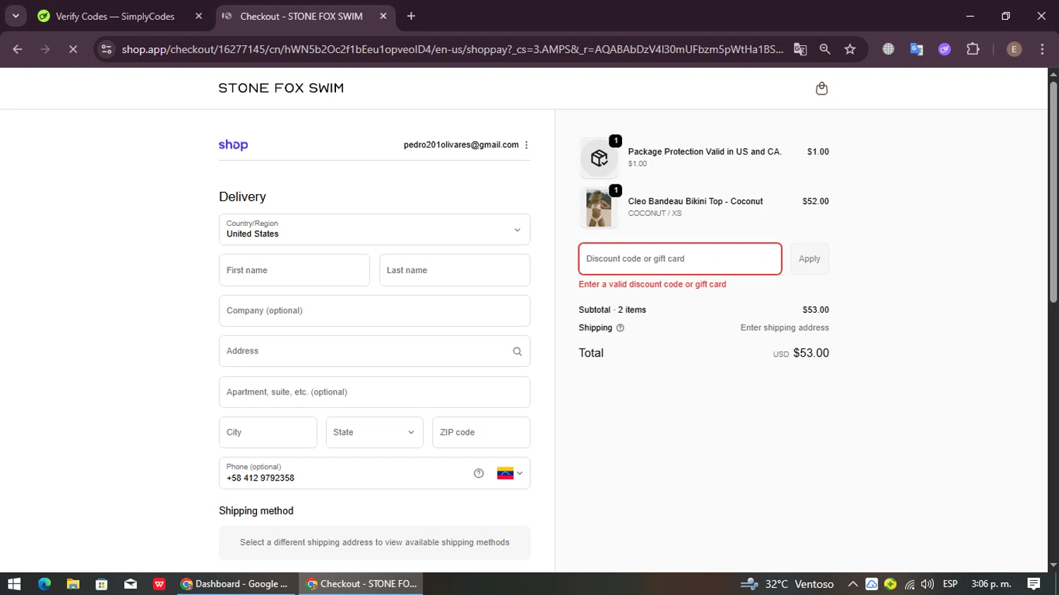Launch Microsoft Edge from taskbar
1059x595 pixels.
pyautogui.click(x=44, y=584)
